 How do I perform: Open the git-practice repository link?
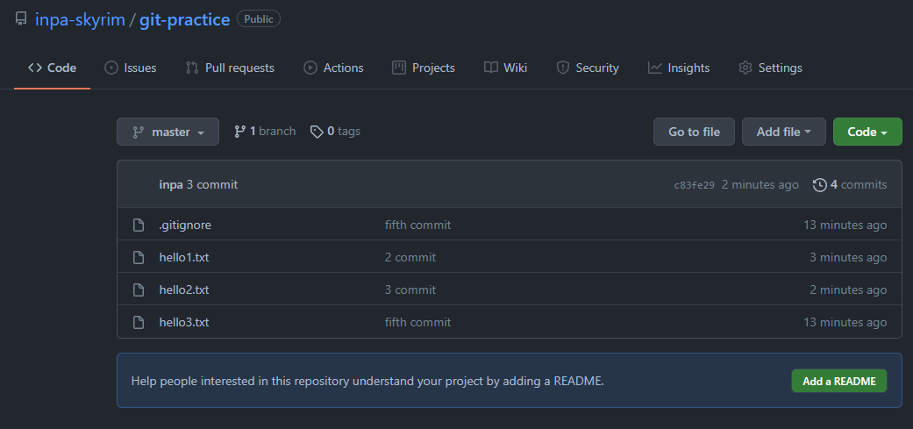184,19
